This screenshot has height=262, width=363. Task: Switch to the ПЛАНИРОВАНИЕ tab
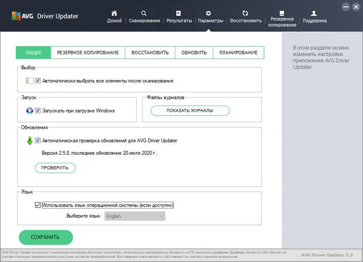[x=238, y=53]
